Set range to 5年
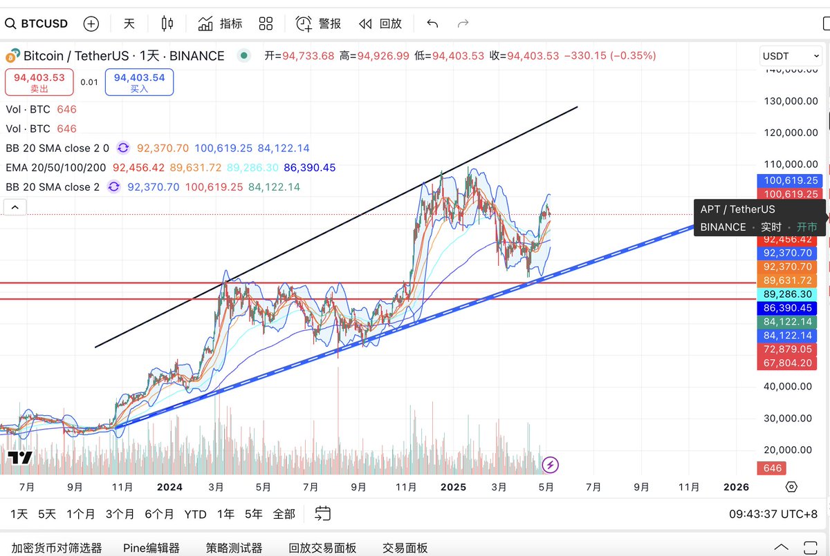Viewport: 830px width, 556px height. click(254, 514)
